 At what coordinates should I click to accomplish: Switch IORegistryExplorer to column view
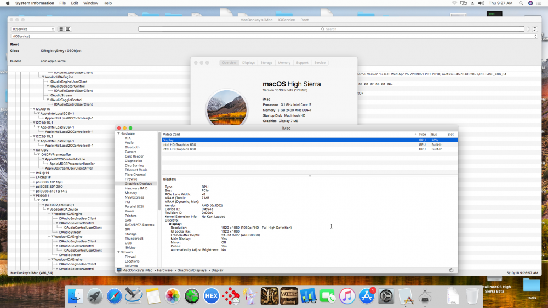pyautogui.click(x=68, y=29)
